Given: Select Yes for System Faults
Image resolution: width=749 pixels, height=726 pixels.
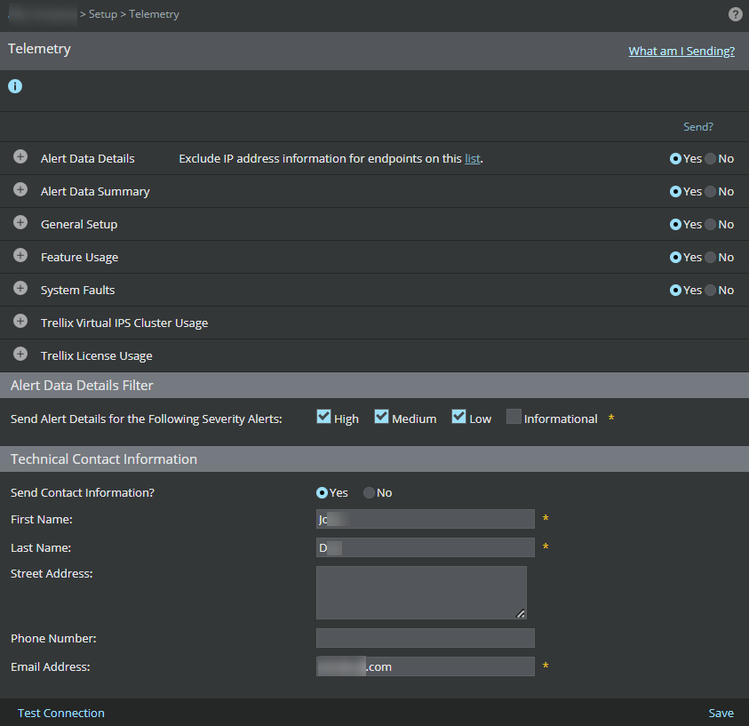Looking at the screenshot, I should [x=675, y=291].
